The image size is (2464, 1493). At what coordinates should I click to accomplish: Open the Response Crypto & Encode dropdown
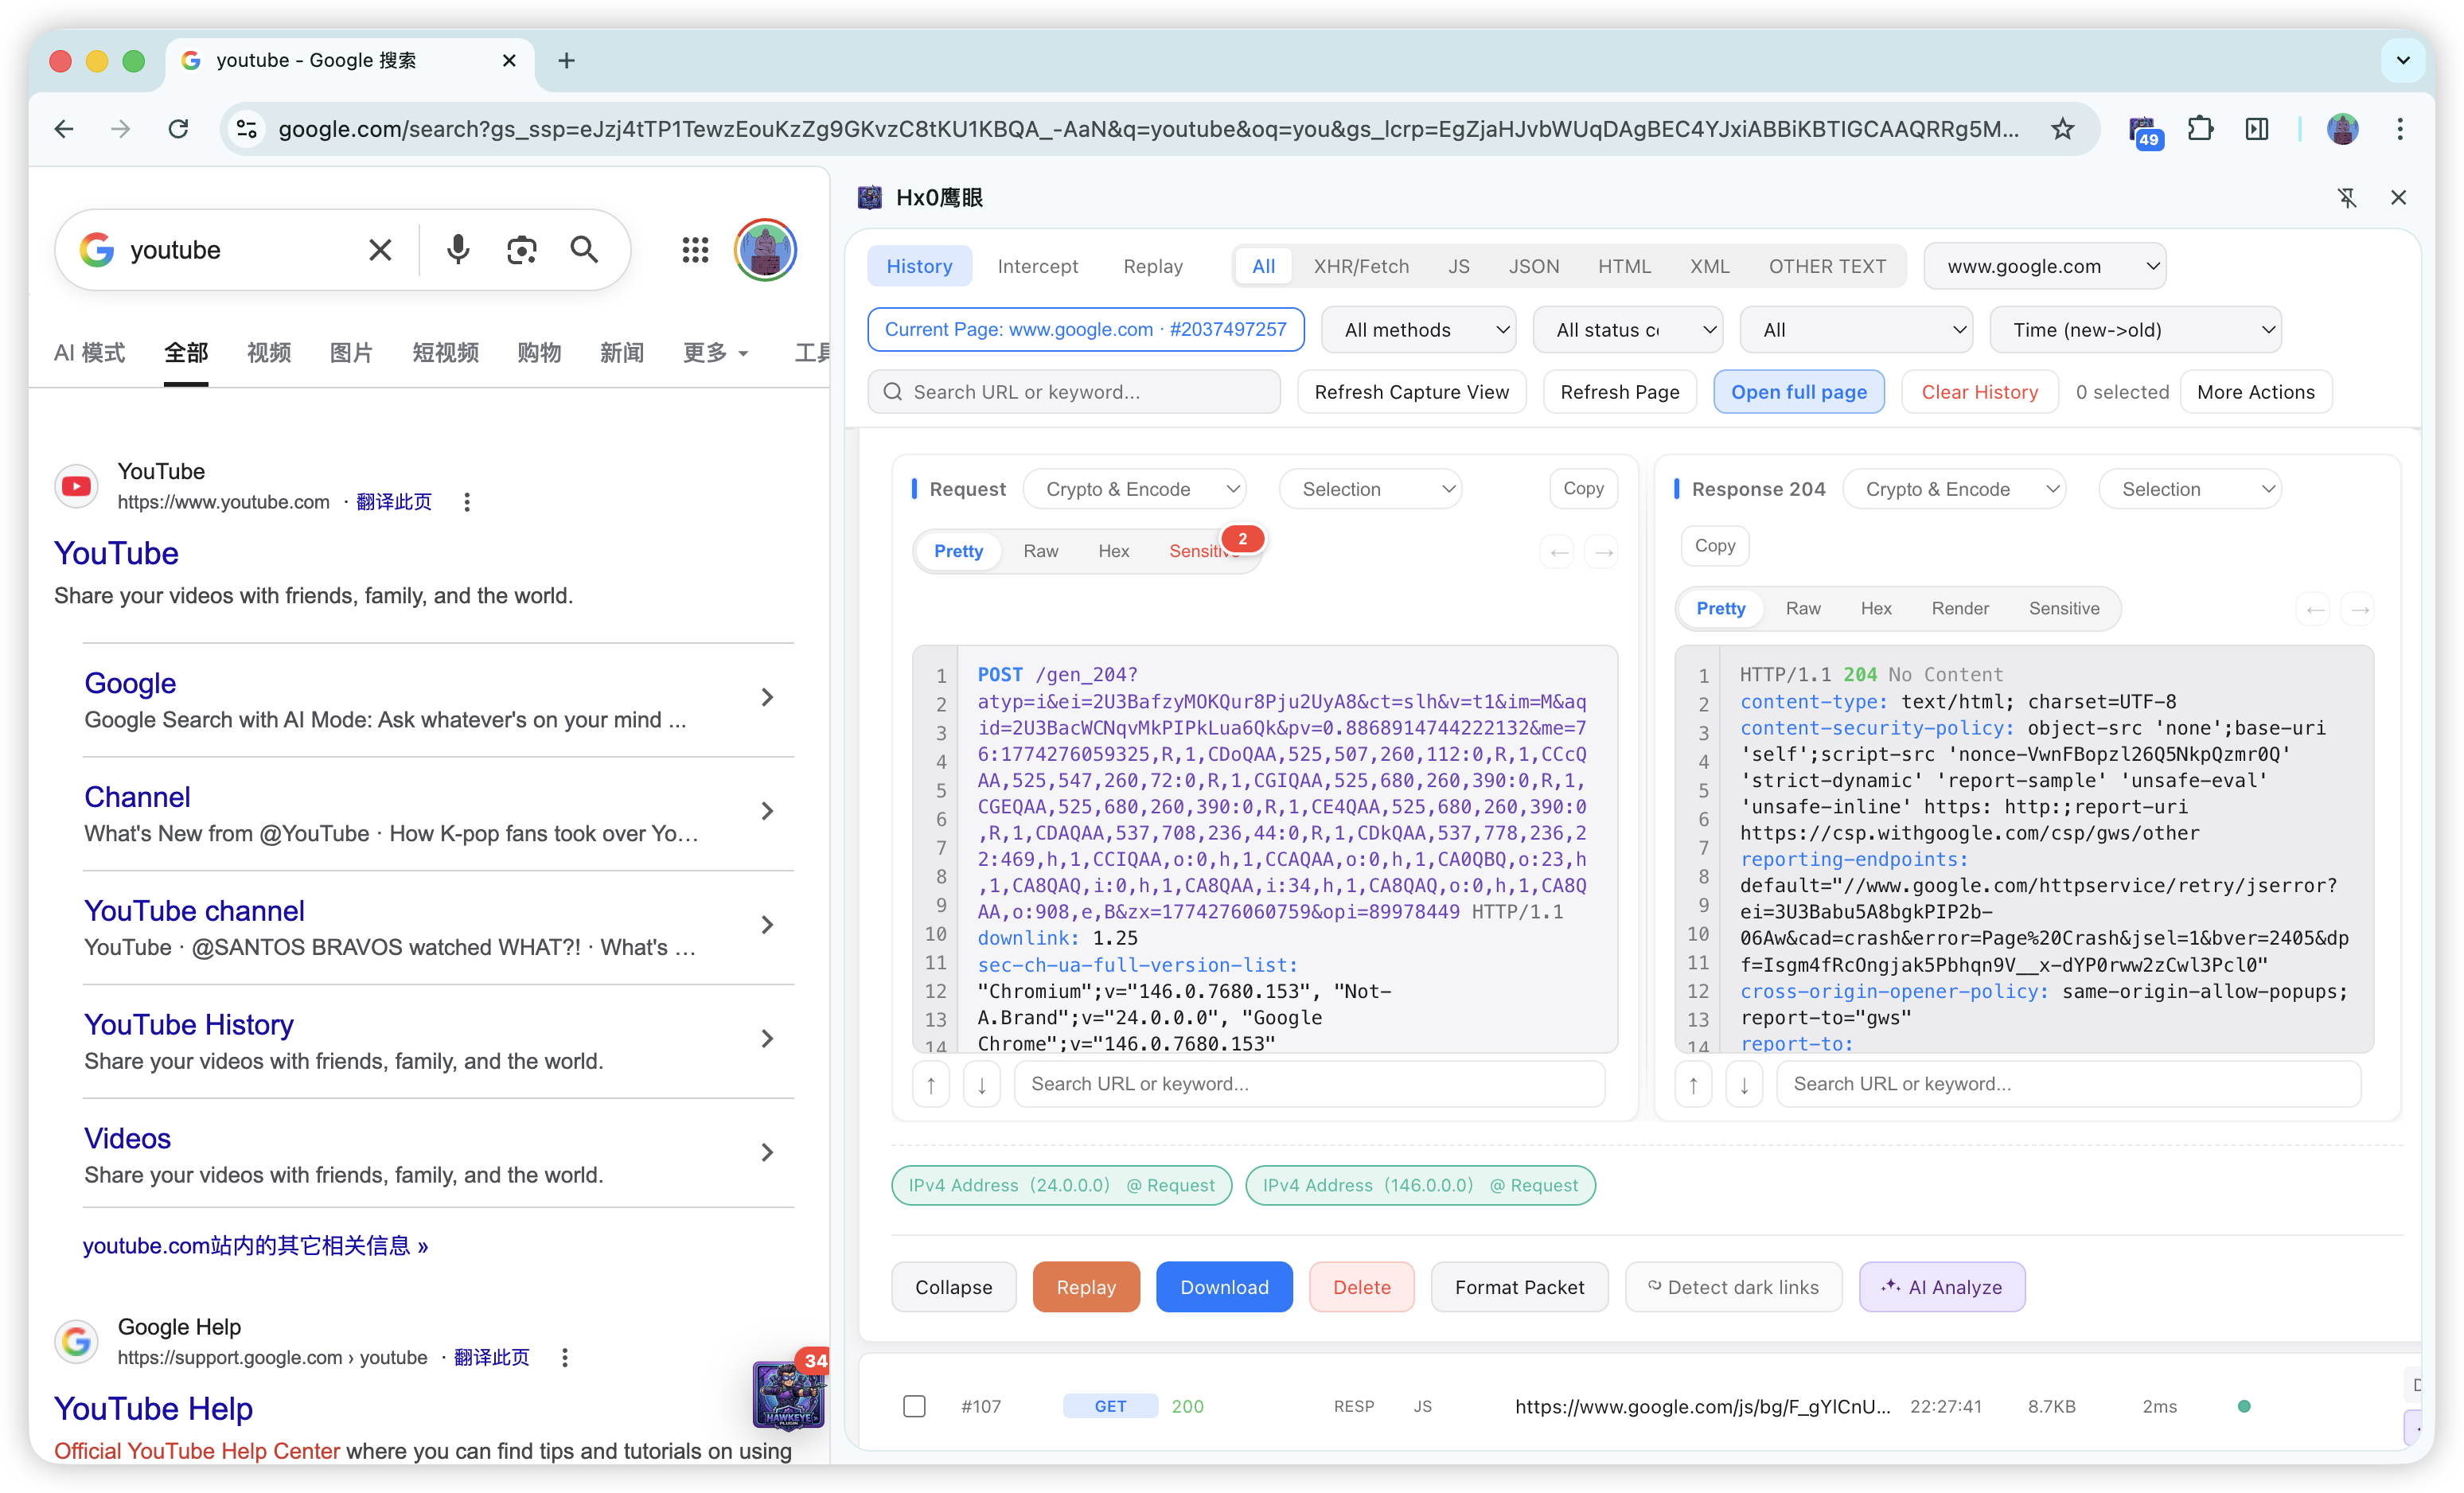click(x=1954, y=489)
